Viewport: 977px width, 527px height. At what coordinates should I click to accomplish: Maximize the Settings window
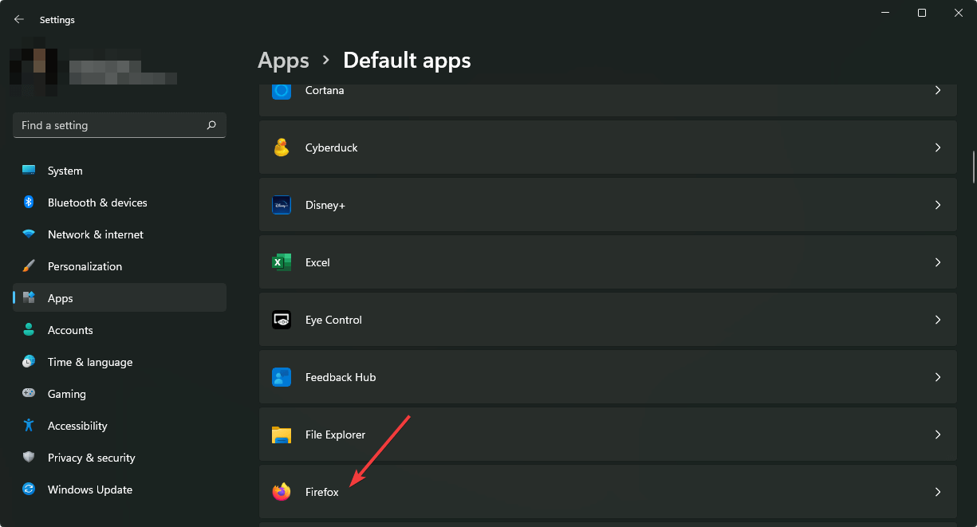[922, 13]
